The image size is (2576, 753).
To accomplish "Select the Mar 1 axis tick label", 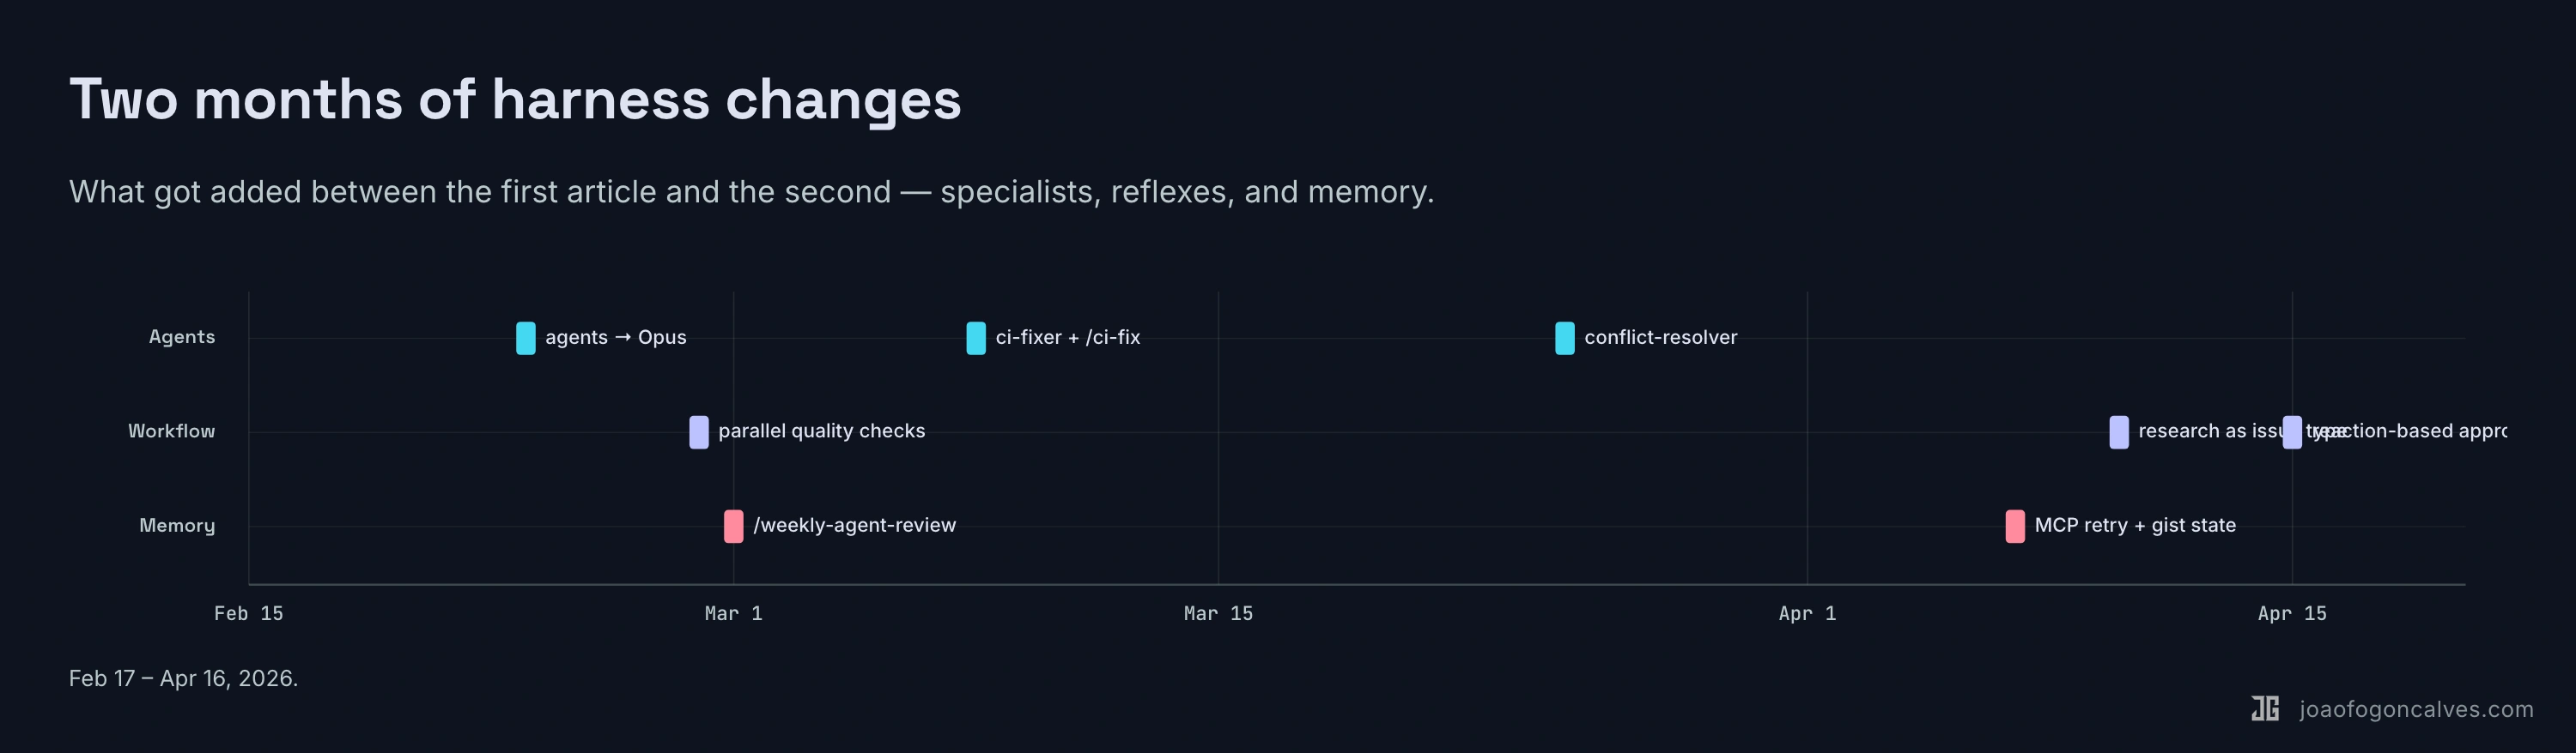I will (733, 613).
